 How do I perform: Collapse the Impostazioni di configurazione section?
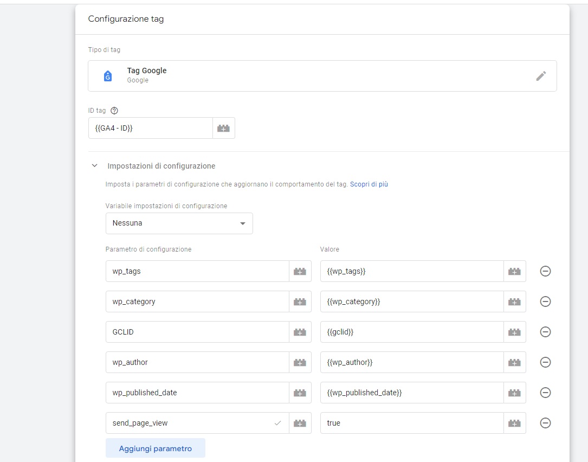tap(95, 166)
